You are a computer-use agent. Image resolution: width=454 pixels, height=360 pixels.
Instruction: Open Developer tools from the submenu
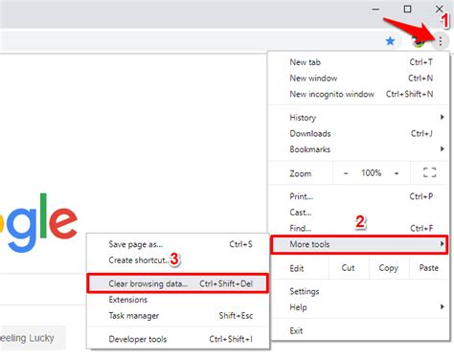click(x=178, y=339)
